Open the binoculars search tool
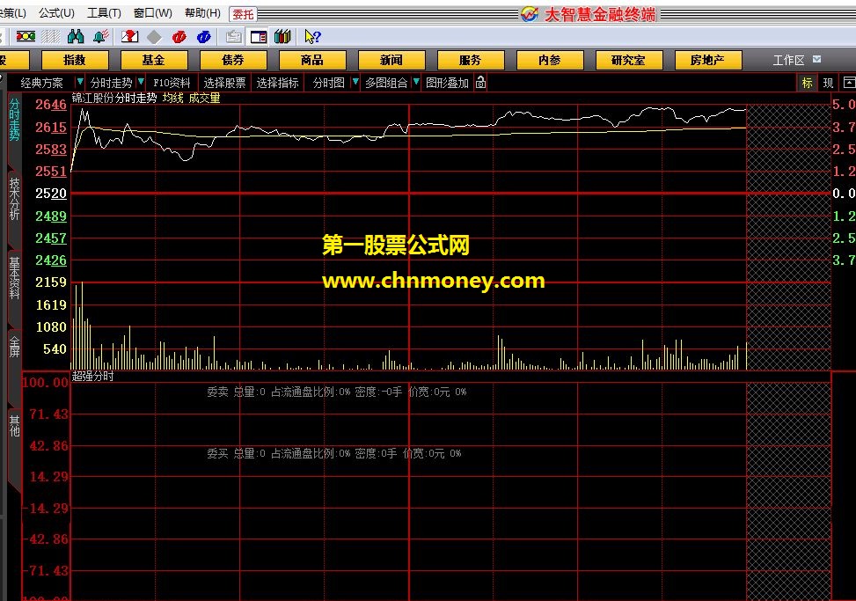Screen dimensions: 856x601 tap(76, 37)
